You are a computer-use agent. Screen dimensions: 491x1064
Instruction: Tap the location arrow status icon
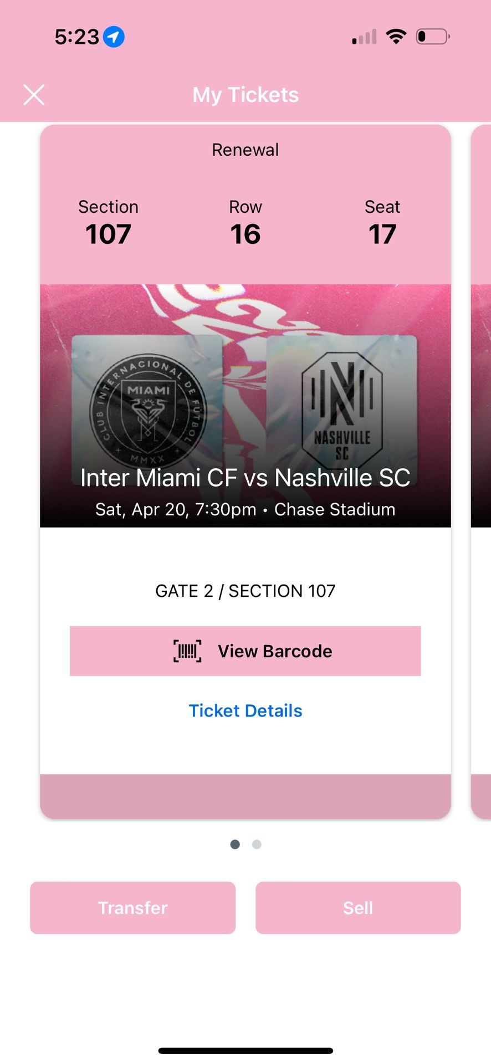point(114,37)
